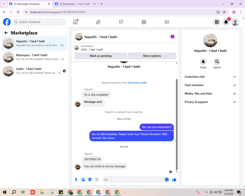Open the Facebook logo home link

(x=7, y=22)
